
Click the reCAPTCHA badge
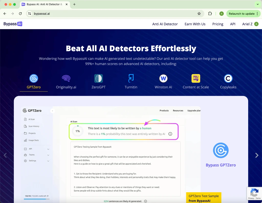[x=255, y=193]
